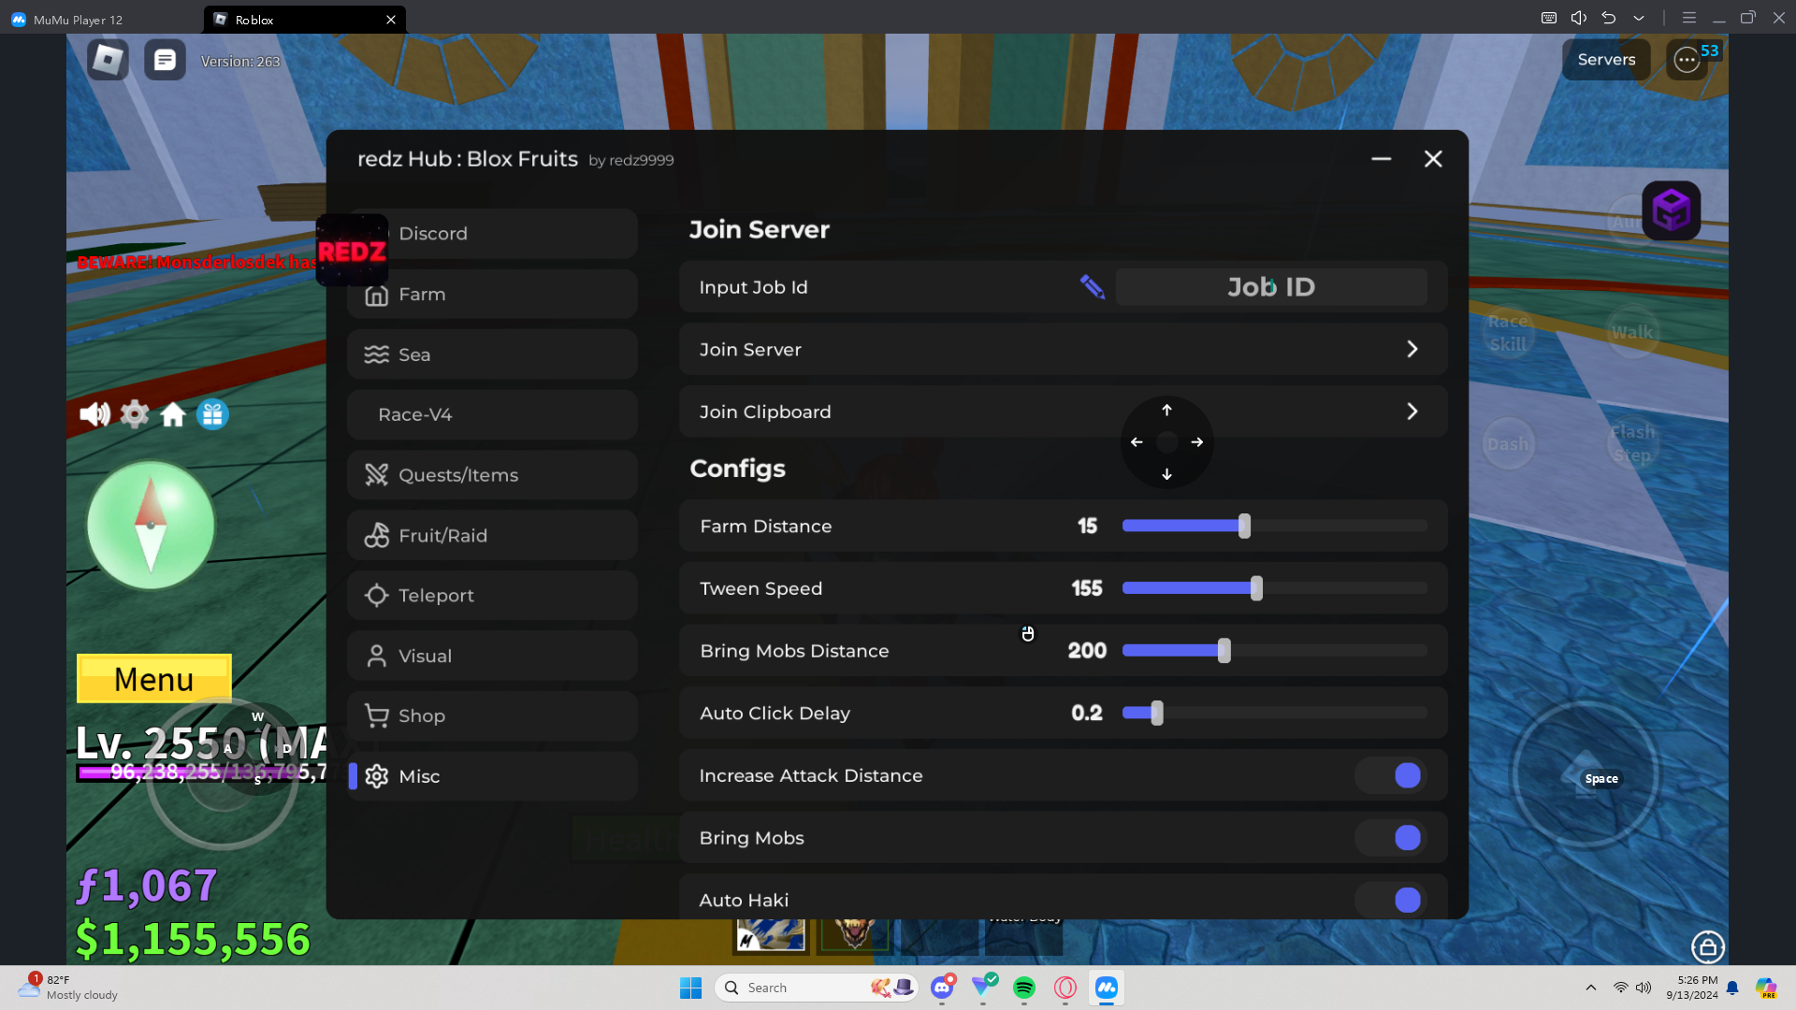Click the REDZ hub logo

click(352, 251)
